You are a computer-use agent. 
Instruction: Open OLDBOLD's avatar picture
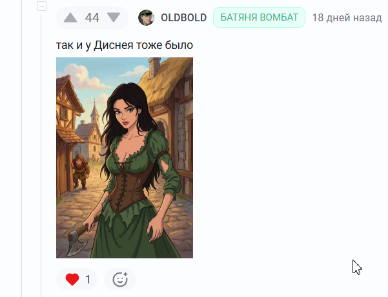point(146,18)
